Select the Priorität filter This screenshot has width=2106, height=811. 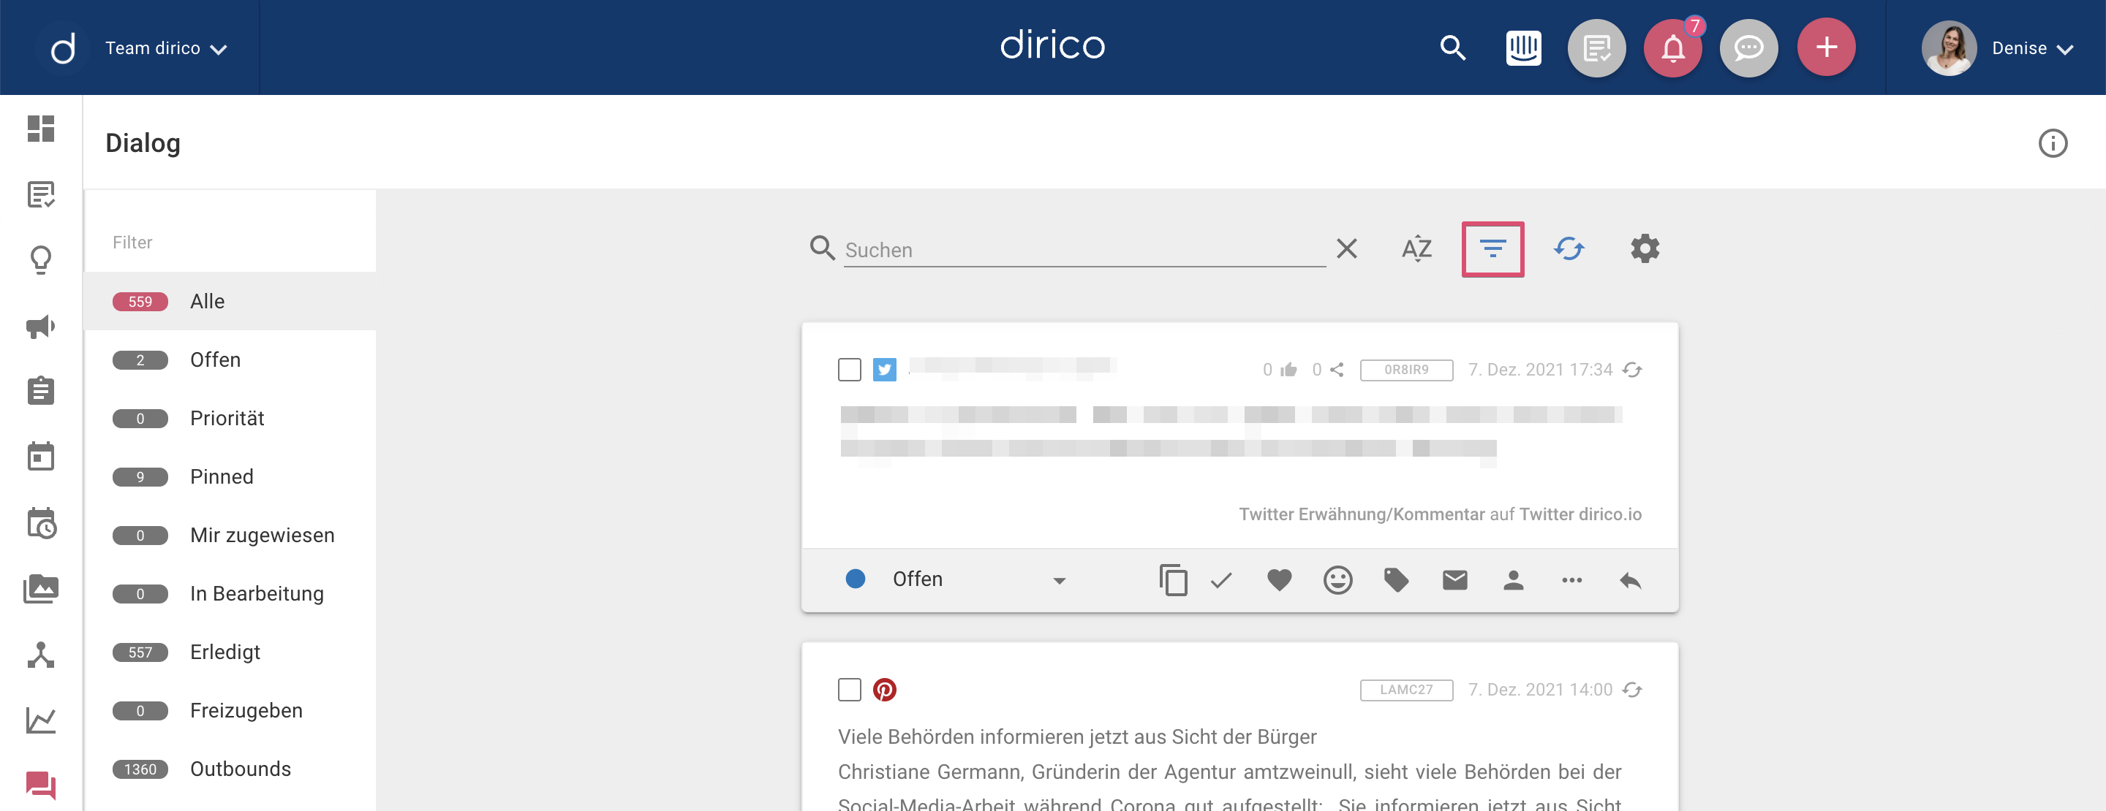pyautogui.click(x=230, y=418)
